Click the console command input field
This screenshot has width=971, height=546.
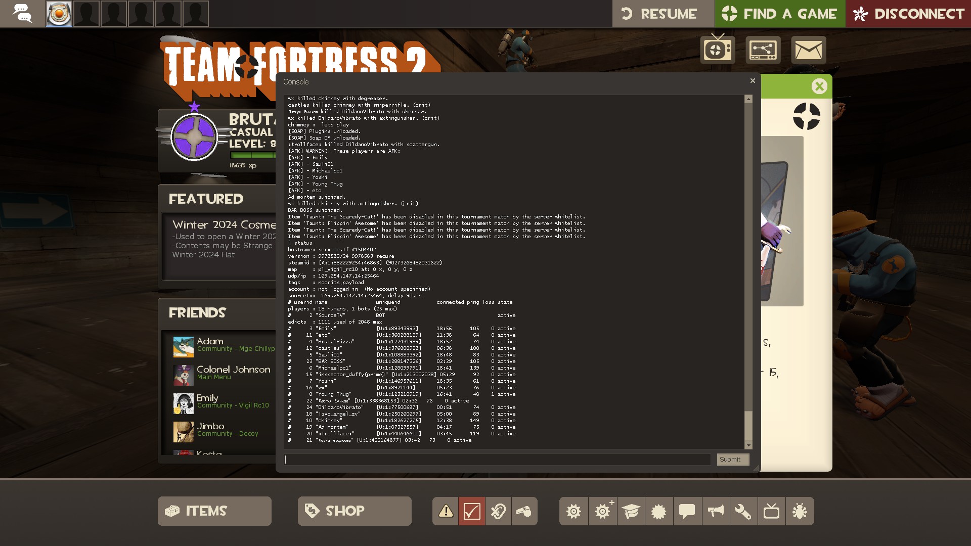(x=498, y=460)
